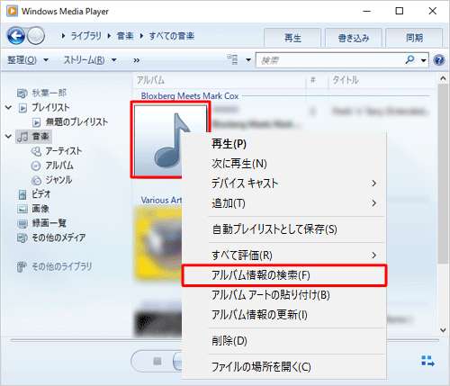
Task: Choose アルバム情報の更新(I)
Action: [283, 315]
